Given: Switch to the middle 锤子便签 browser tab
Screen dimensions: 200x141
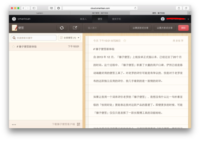Looking at the screenshot, I should (100, 13).
